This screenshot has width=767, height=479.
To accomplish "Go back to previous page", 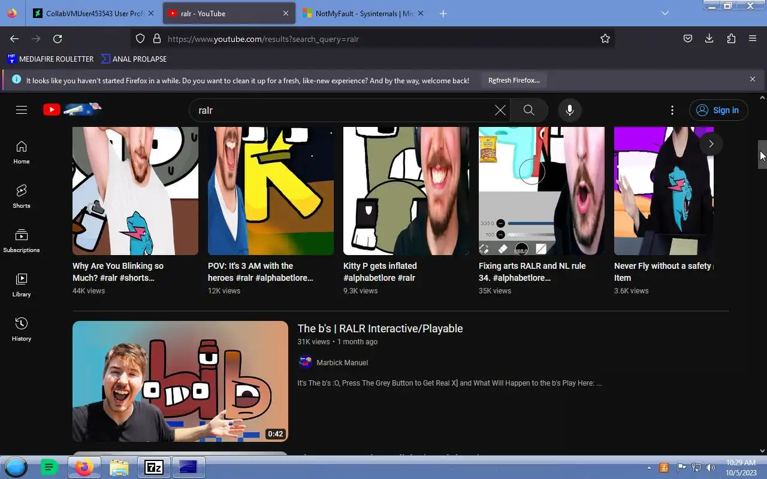I will [14, 38].
